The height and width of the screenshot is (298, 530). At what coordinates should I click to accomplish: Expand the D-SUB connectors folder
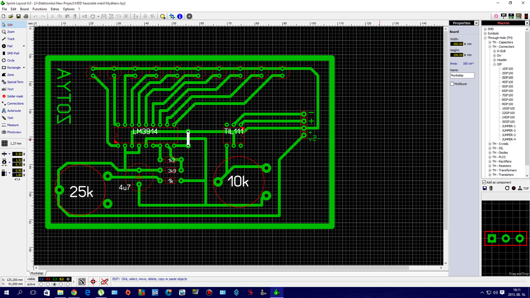coord(494,51)
